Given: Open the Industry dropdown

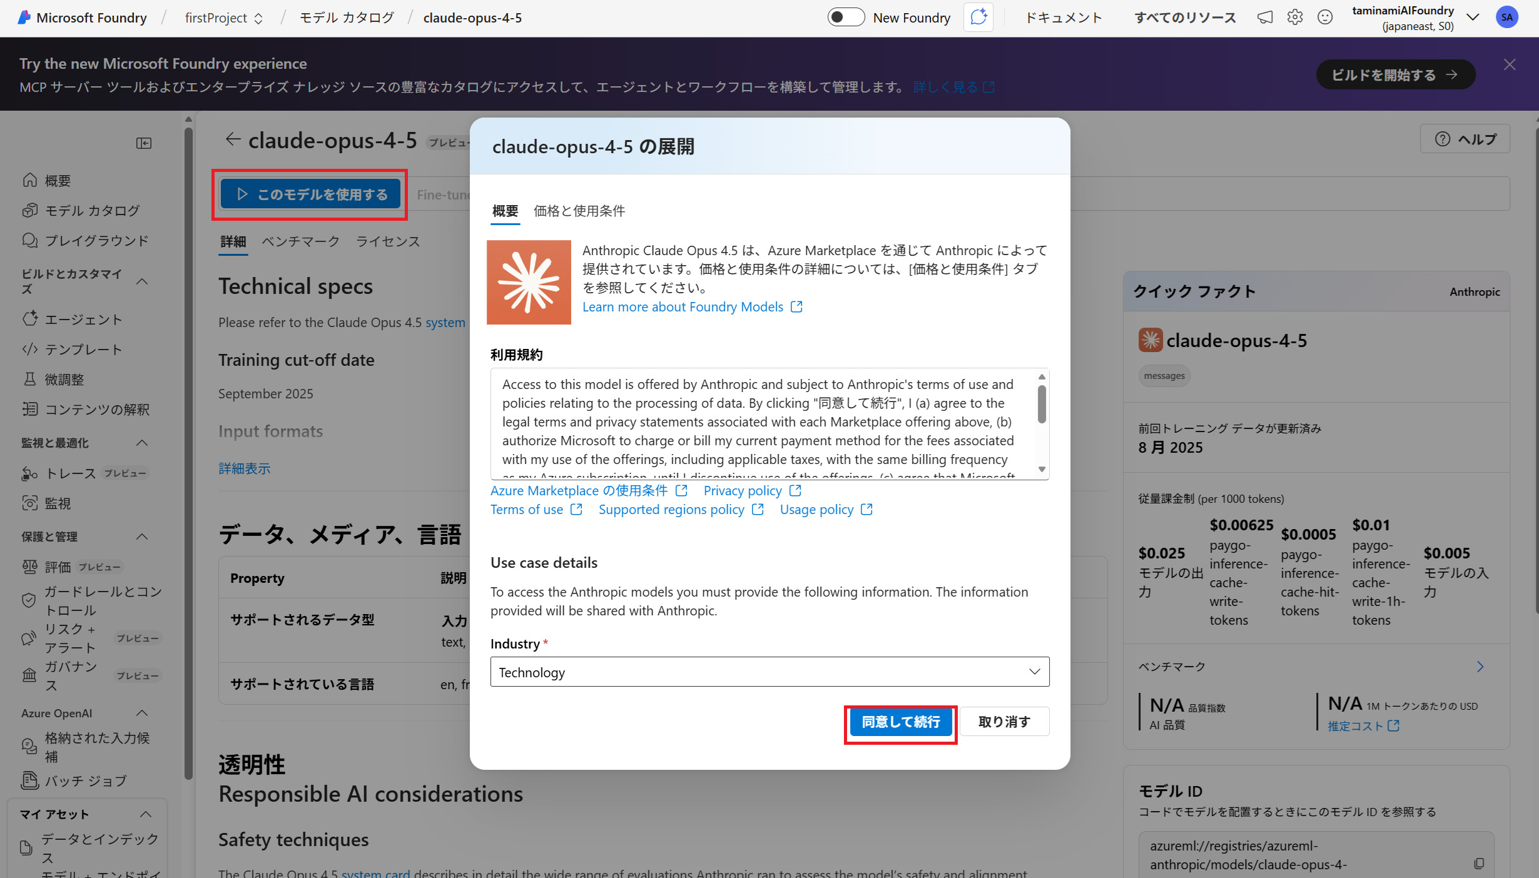Looking at the screenshot, I should 769,672.
